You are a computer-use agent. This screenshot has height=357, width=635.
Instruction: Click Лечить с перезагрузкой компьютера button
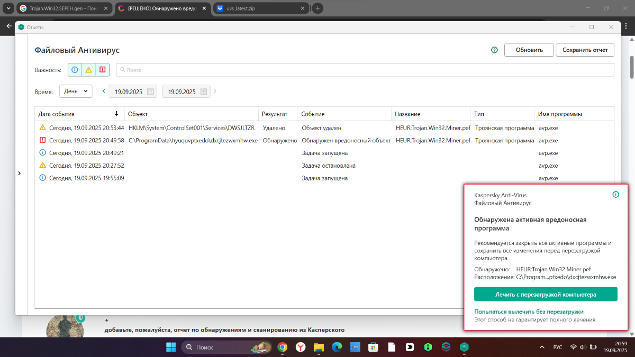click(x=546, y=294)
